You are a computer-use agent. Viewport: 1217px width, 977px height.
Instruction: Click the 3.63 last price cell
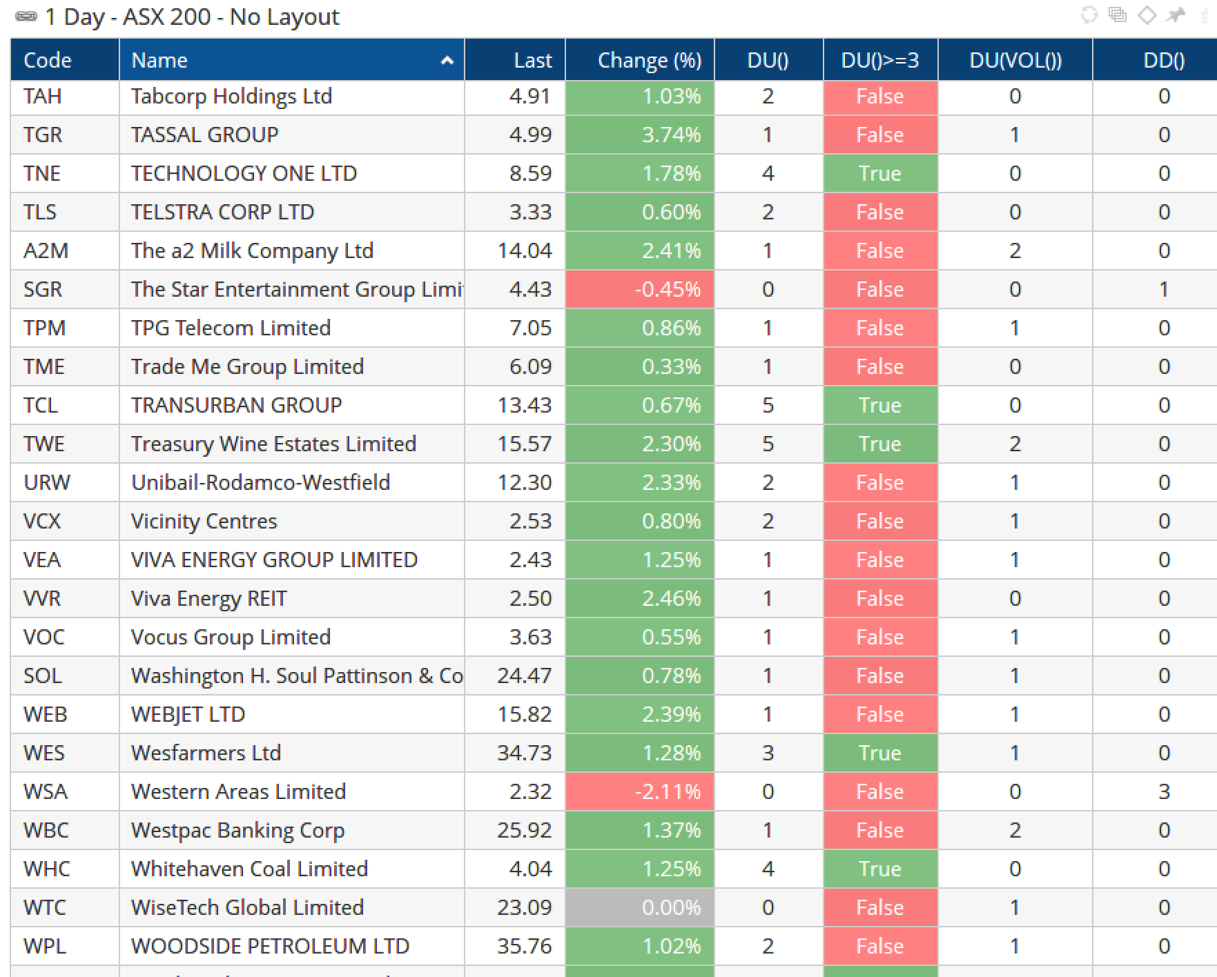515,637
